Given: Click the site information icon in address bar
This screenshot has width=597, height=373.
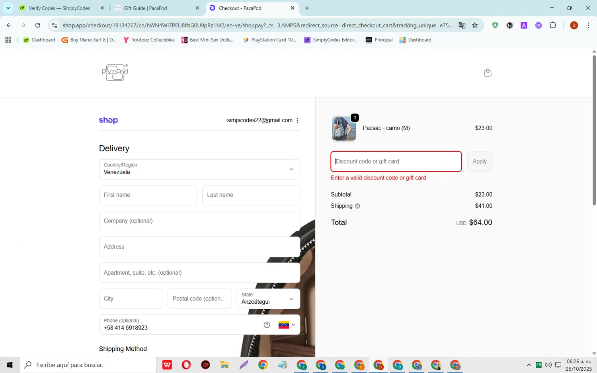Looking at the screenshot, I should coord(55,25).
